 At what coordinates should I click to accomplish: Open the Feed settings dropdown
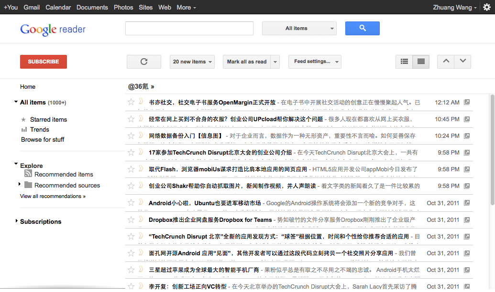[x=315, y=62]
